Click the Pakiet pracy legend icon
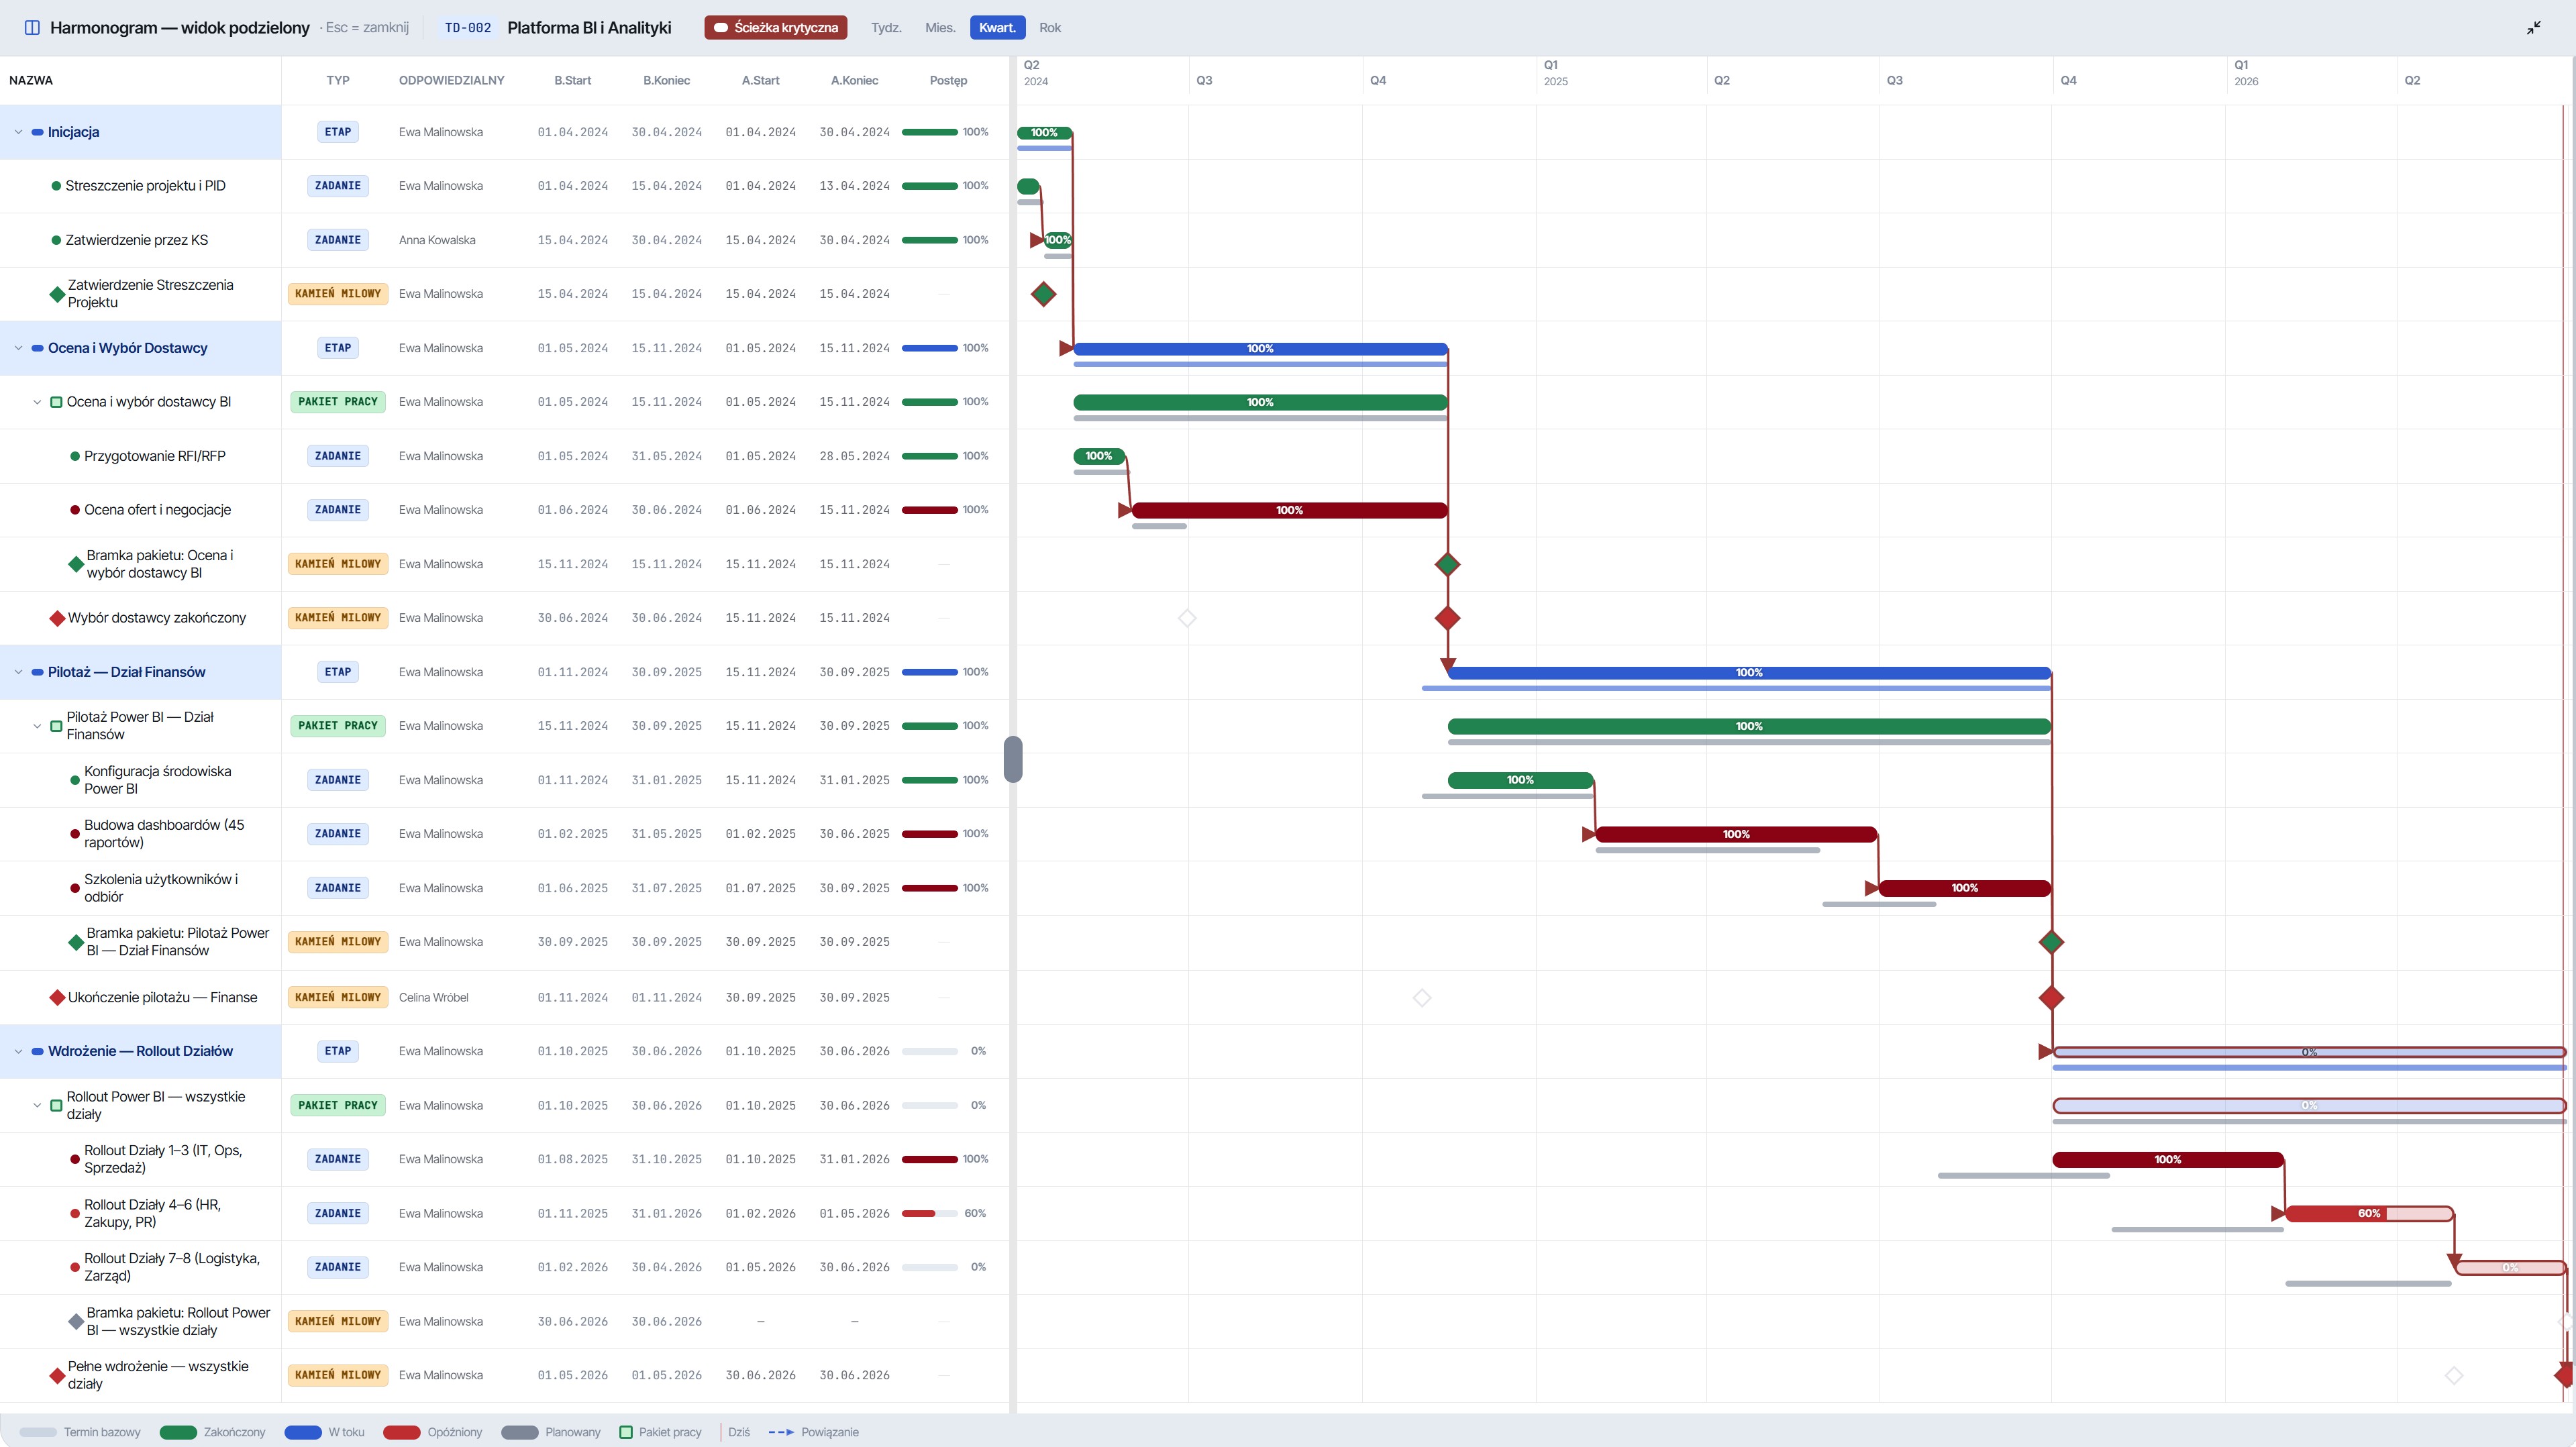Viewport: 2576px width, 1447px height. [626, 1432]
